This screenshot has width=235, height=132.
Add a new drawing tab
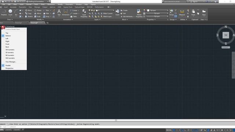point(47,23)
